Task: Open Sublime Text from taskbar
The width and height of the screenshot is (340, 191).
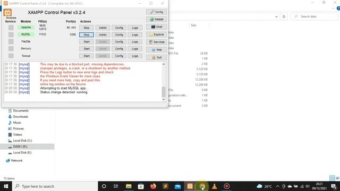Action: tap(165, 186)
